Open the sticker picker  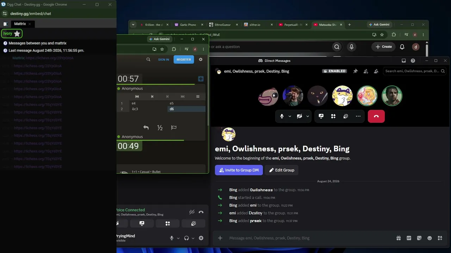click(x=419, y=238)
